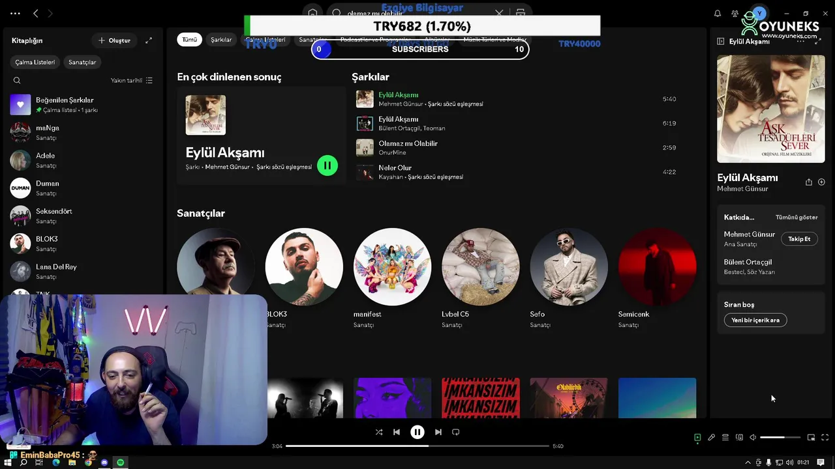
Task: Open the Semicenk artist card
Action: [657, 279]
